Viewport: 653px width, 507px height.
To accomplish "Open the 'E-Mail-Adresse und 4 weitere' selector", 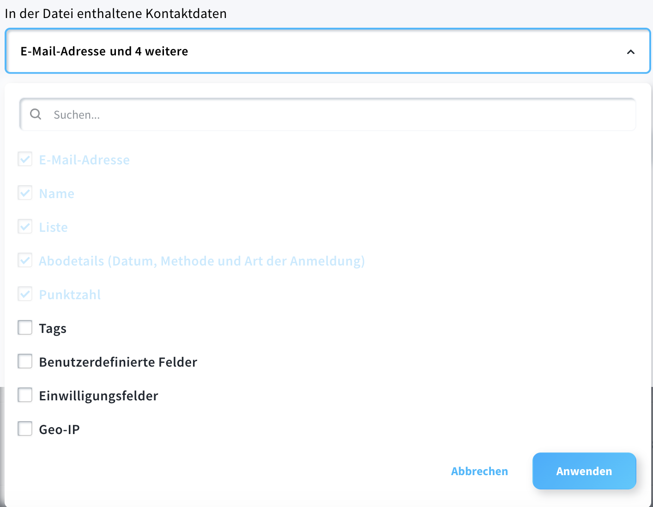I will click(323, 51).
